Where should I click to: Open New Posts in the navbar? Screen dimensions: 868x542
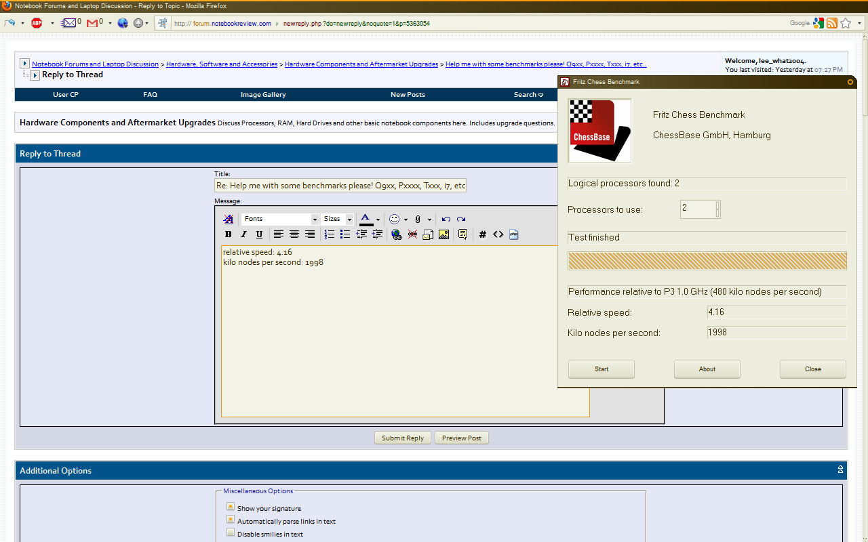[408, 95]
